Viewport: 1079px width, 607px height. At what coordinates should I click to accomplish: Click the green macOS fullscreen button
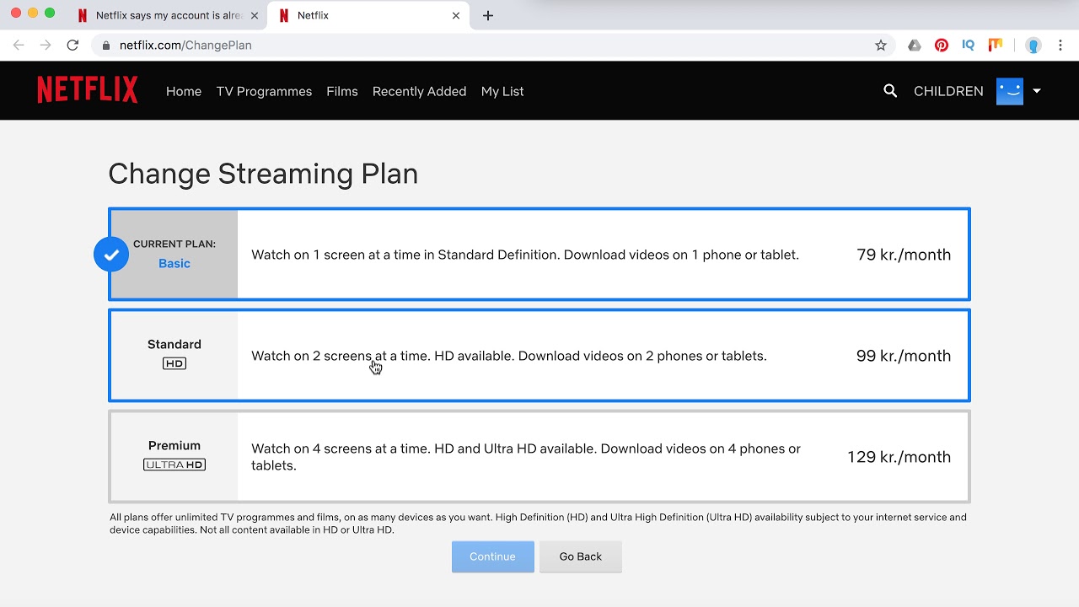[x=50, y=13]
